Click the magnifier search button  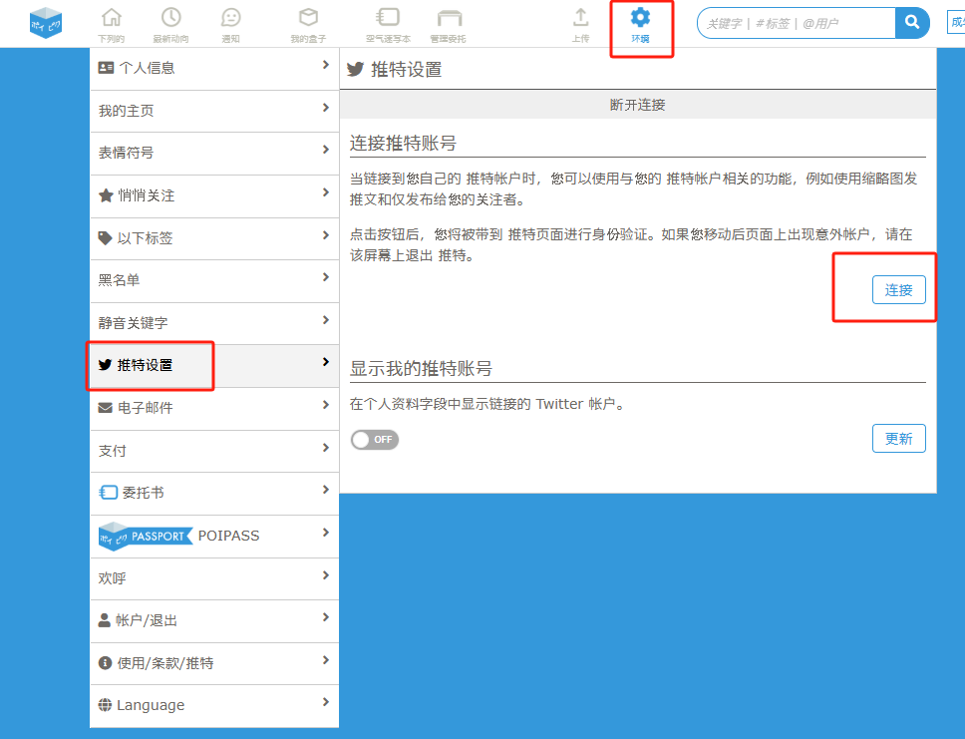coord(912,23)
